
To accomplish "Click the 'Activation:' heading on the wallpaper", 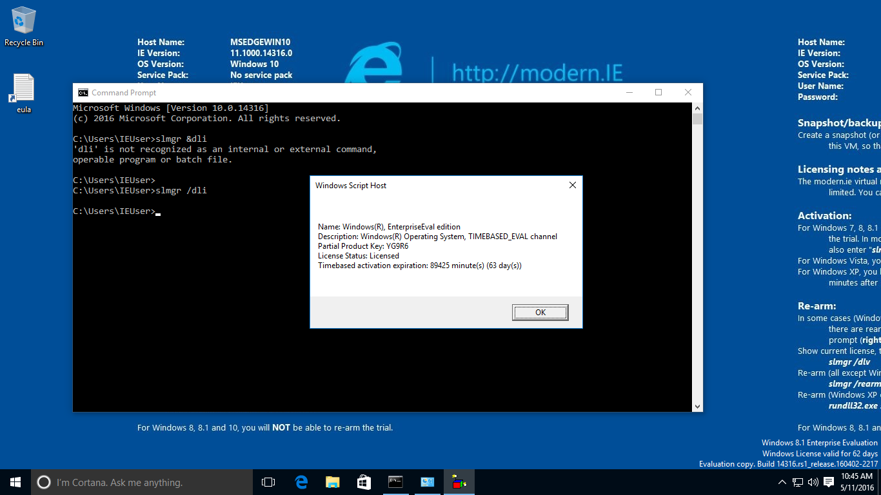I will pyautogui.click(x=825, y=215).
